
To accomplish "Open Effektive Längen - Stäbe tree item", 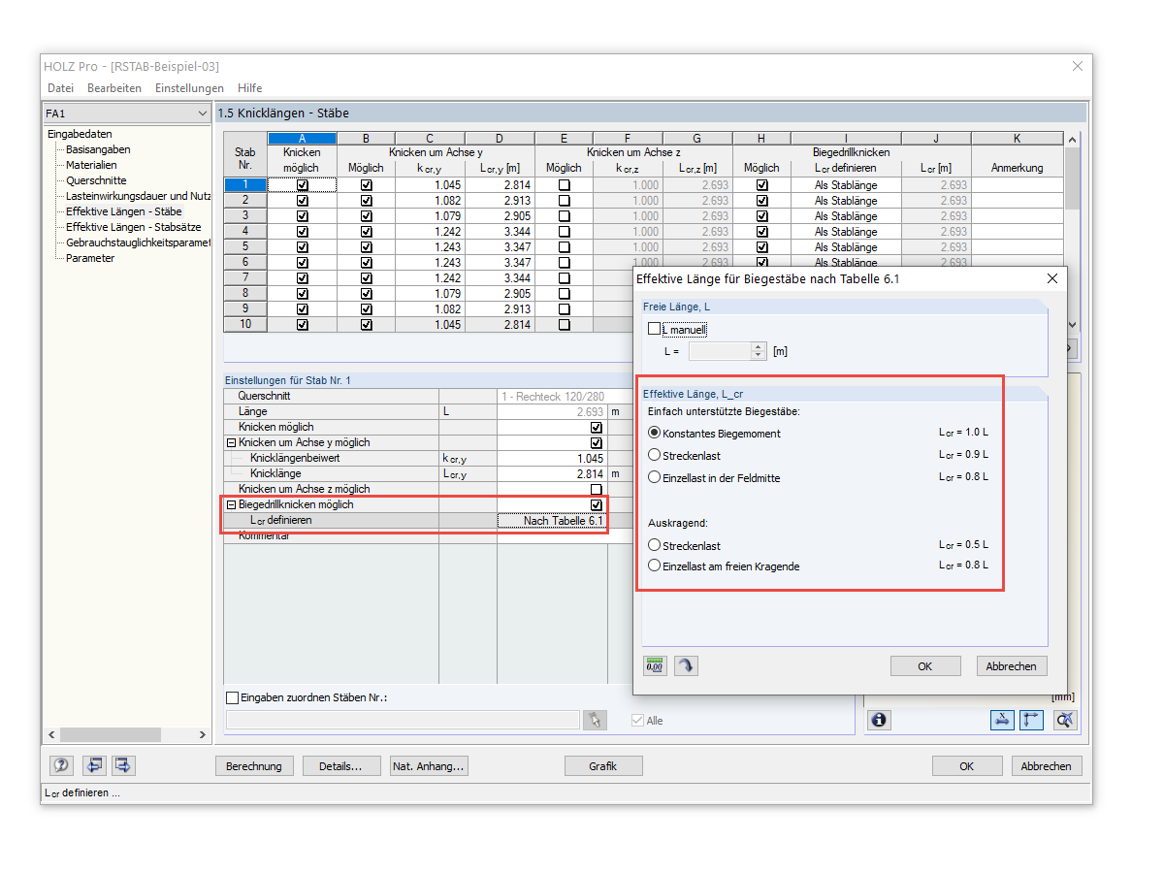I will tap(123, 211).
